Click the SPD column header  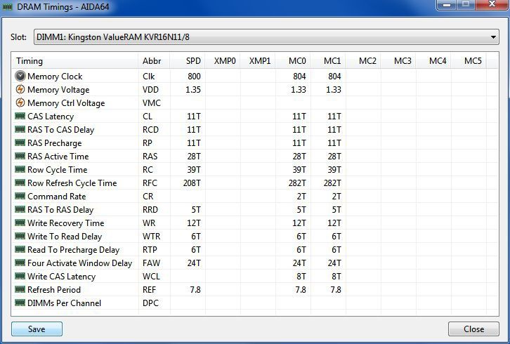188,61
